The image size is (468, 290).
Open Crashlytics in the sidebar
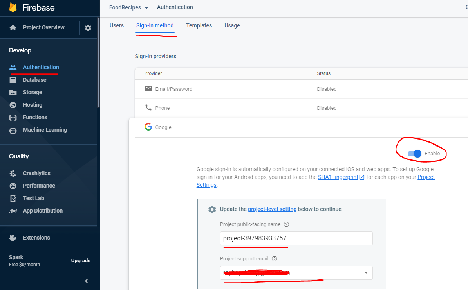[37, 173]
